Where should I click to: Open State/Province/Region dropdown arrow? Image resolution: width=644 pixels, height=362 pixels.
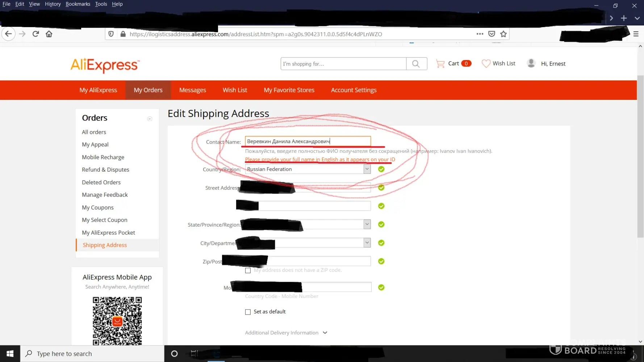[367, 224]
